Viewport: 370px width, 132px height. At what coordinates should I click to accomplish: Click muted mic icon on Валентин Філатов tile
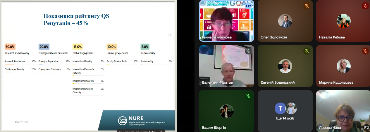(248, 51)
